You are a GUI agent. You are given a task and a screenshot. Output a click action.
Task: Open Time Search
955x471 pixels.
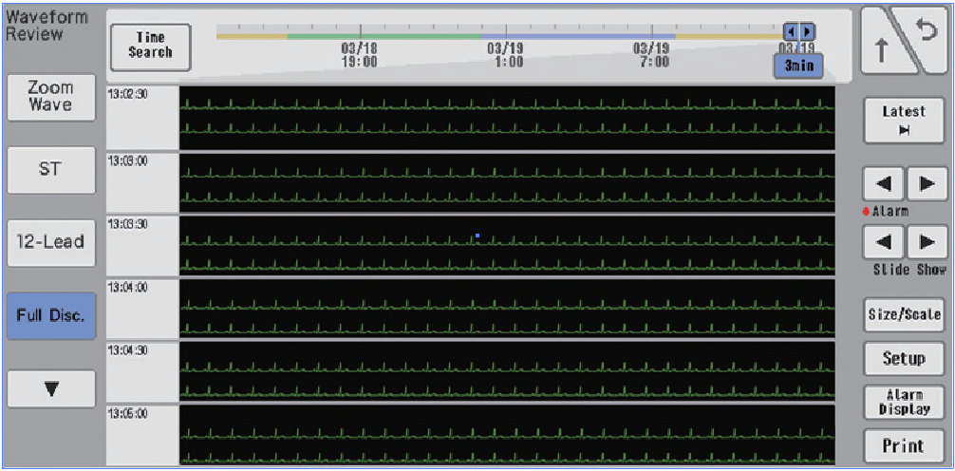coord(150,46)
